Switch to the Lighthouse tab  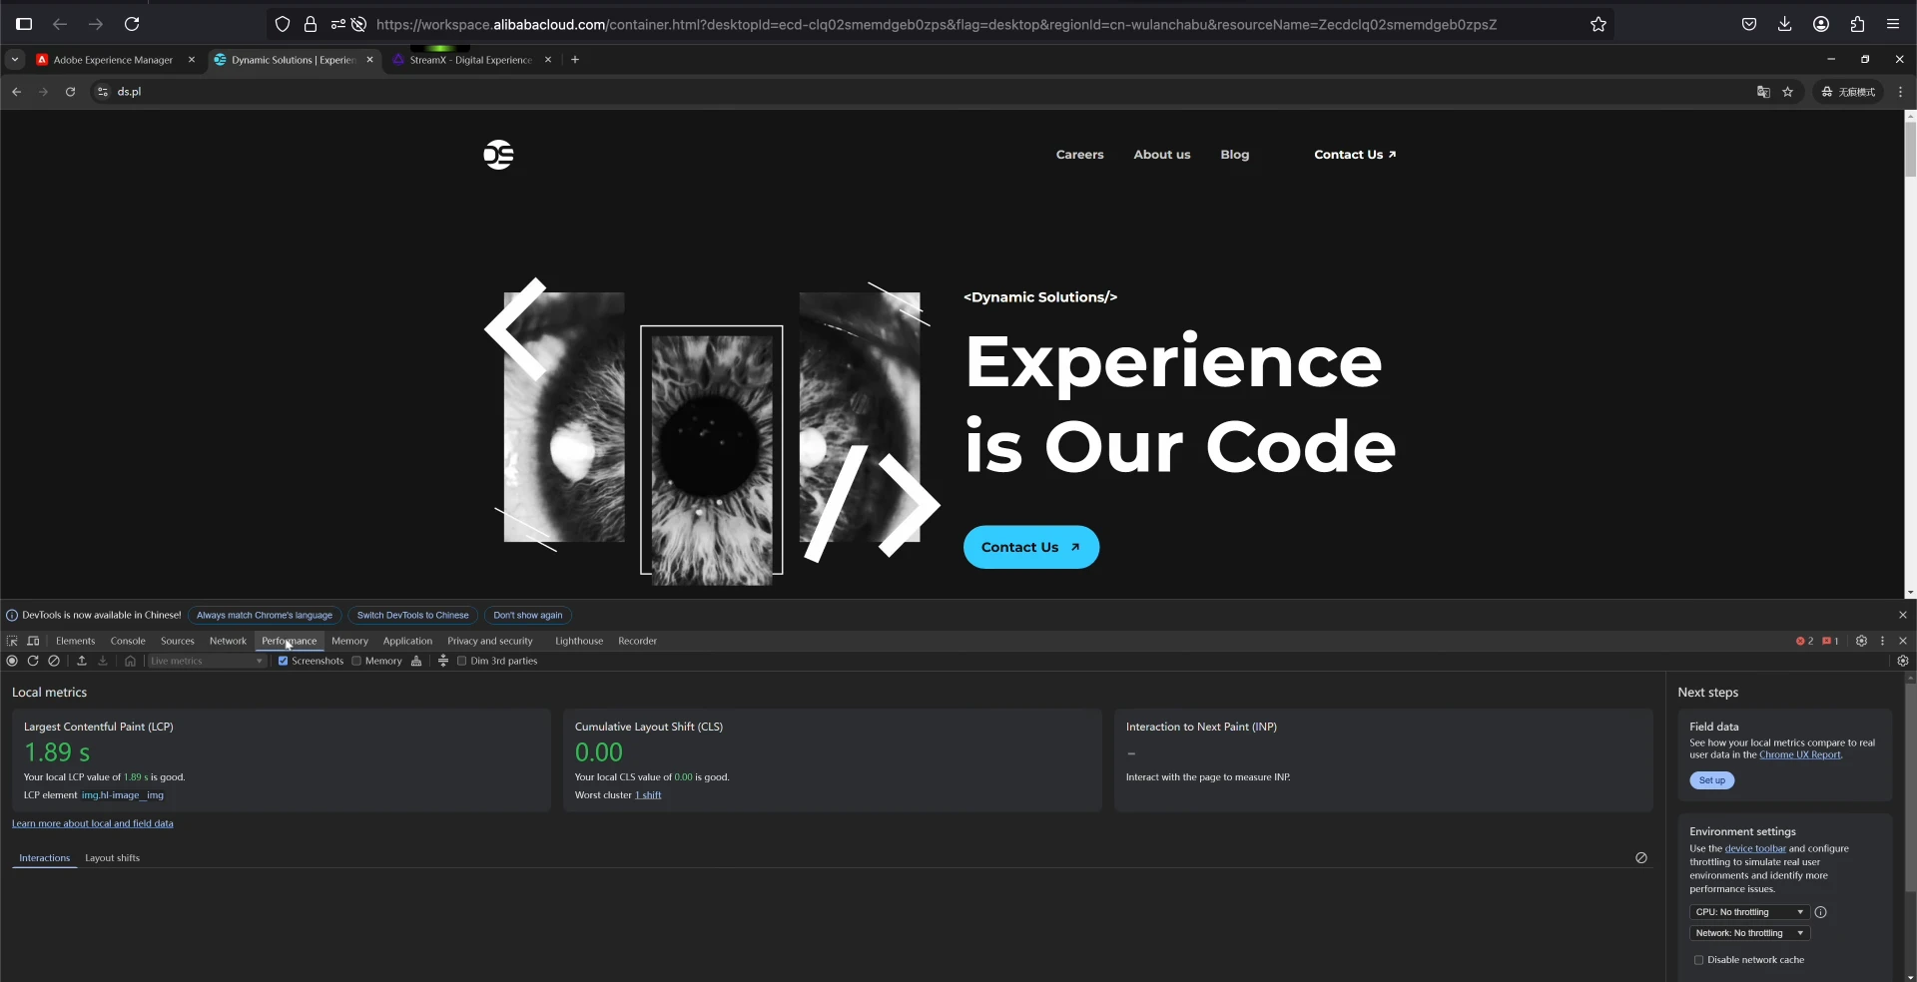click(x=579, y=641)
